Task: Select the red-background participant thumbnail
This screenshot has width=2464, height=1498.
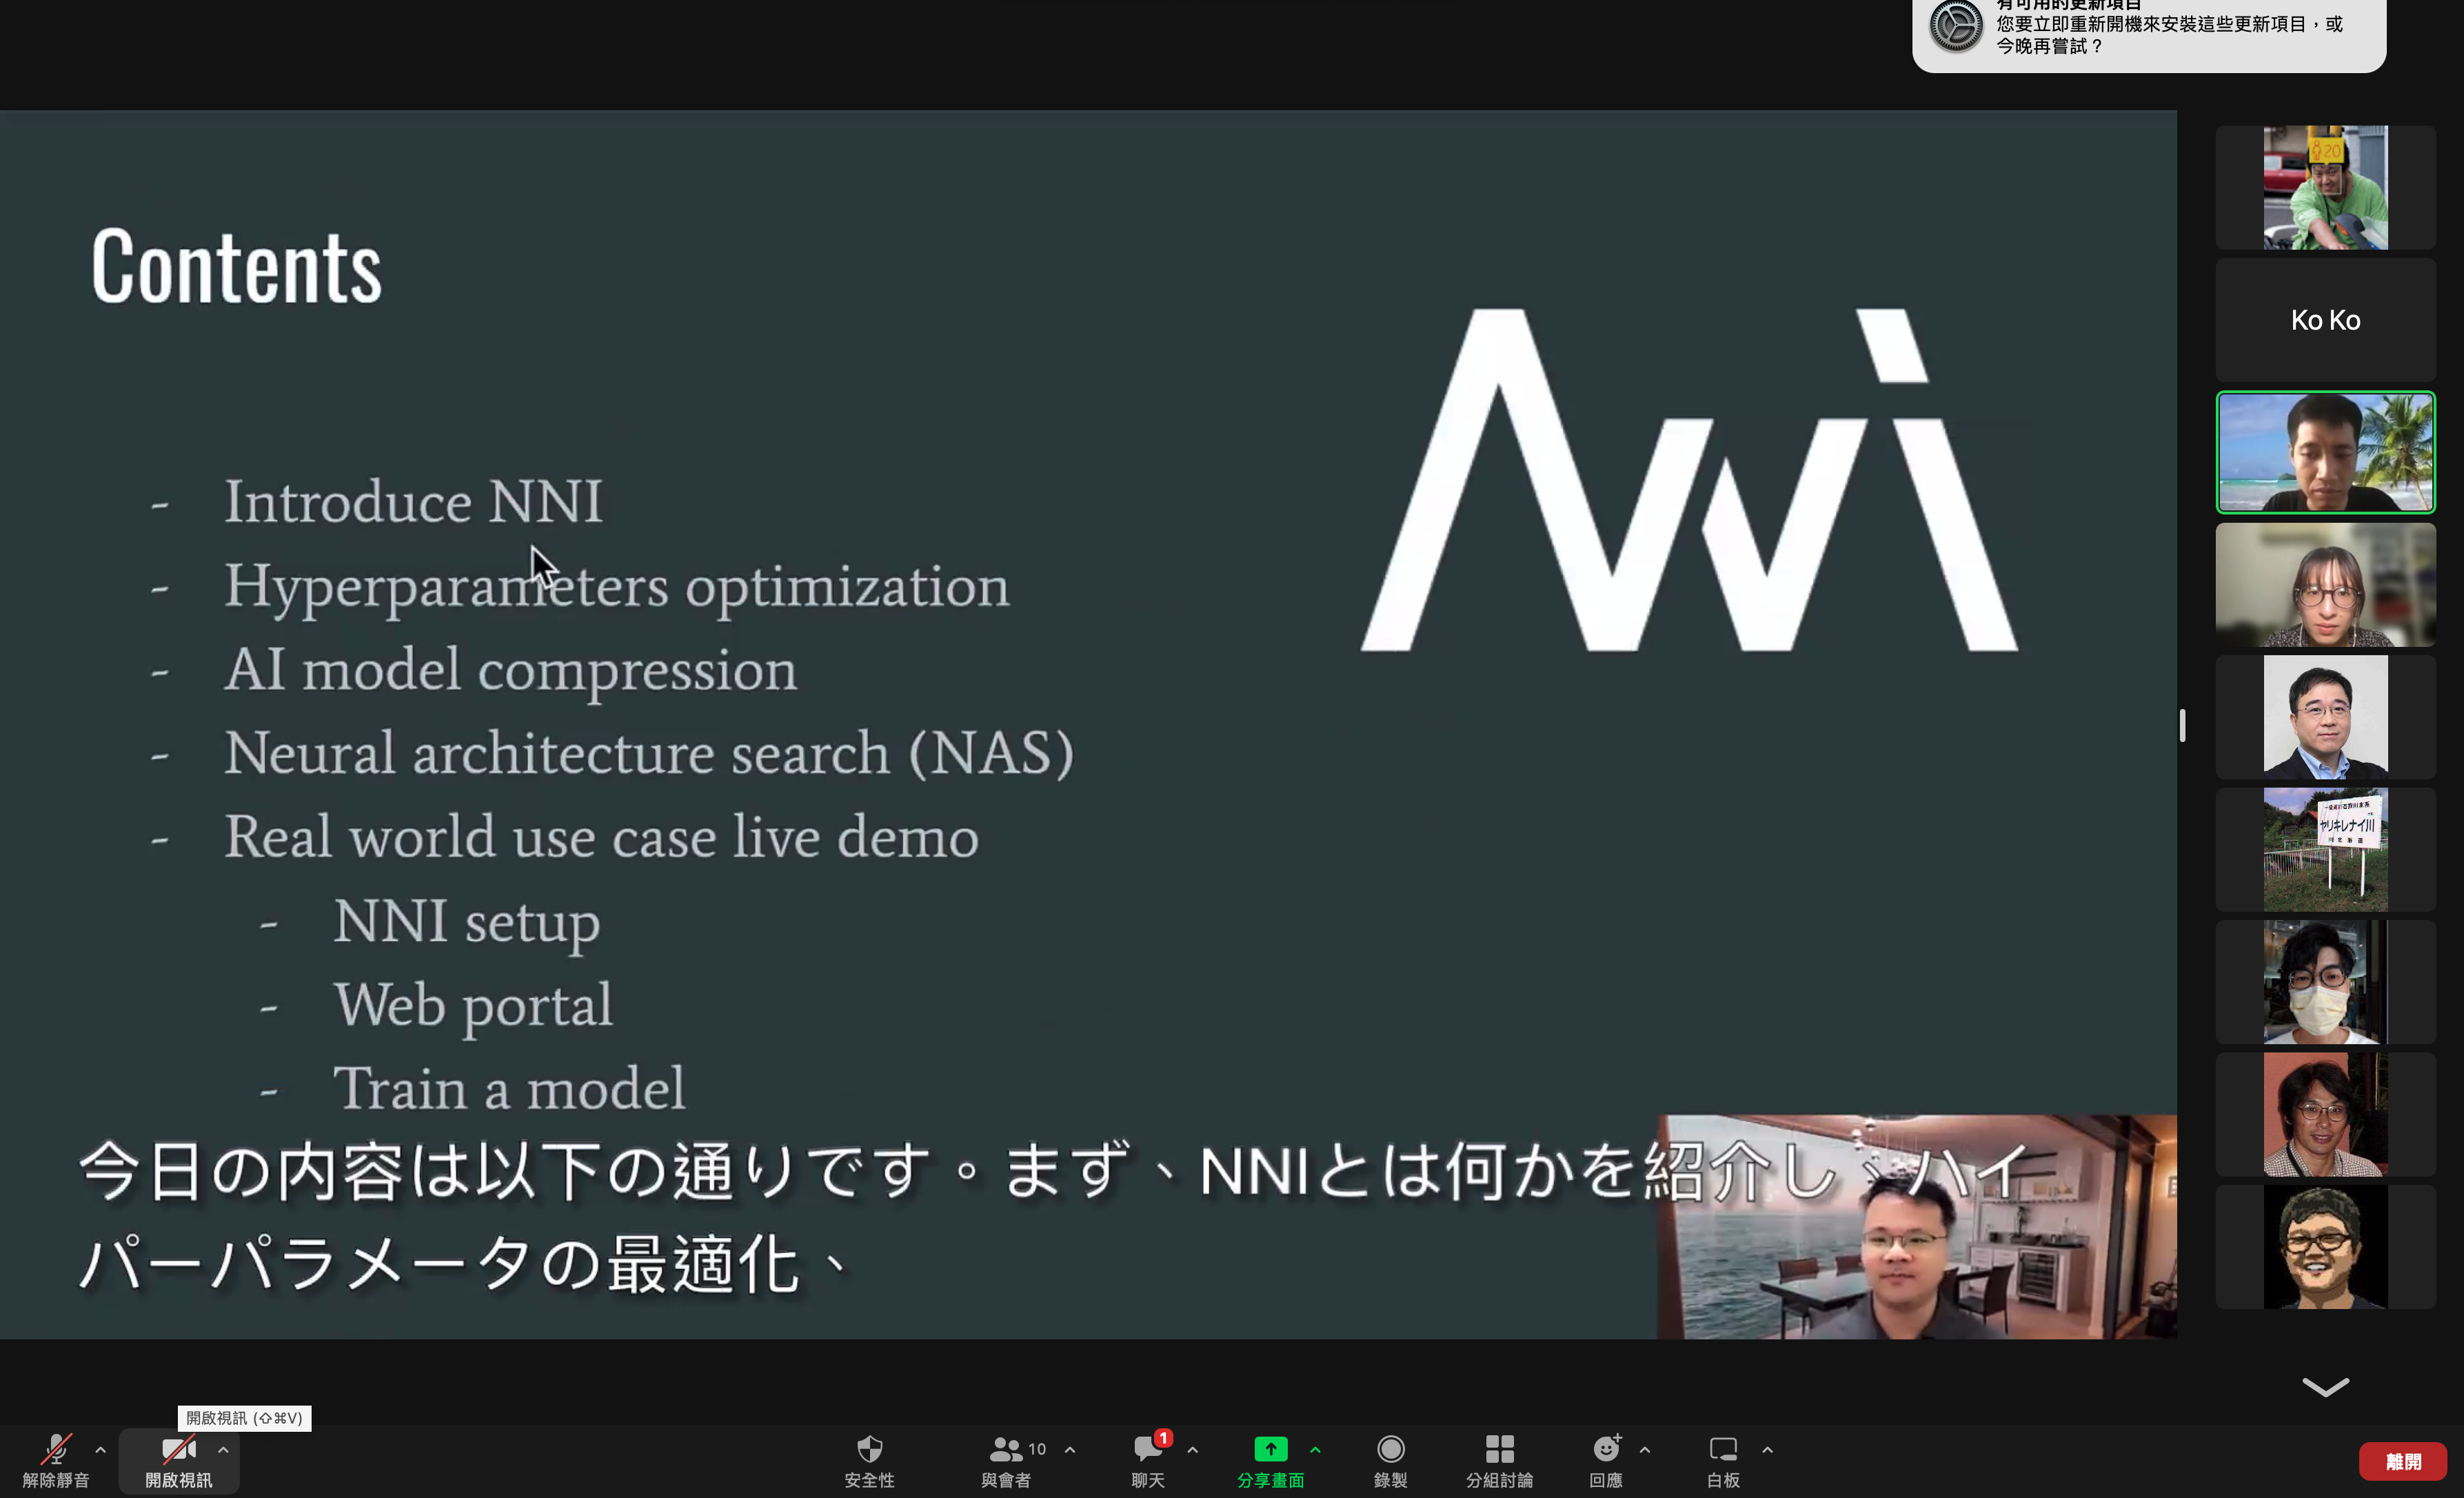Action: (2326, 1115)
